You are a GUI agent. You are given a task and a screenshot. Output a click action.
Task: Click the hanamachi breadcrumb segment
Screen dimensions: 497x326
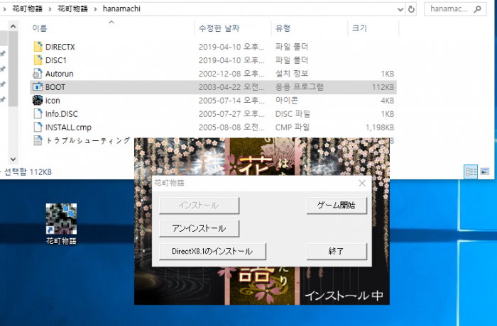(x=121, y=9)
